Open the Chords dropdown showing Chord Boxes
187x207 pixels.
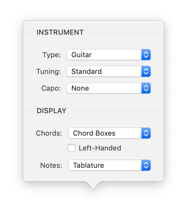point(109,133)
